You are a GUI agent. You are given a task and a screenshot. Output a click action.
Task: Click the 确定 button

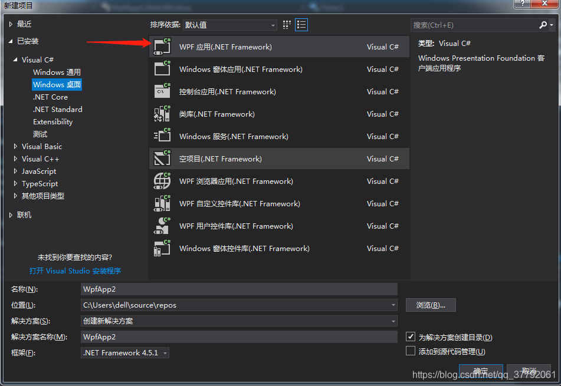point(481,371)
